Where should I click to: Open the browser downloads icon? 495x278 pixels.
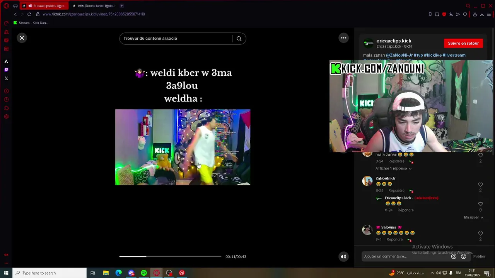pos(482,14)
